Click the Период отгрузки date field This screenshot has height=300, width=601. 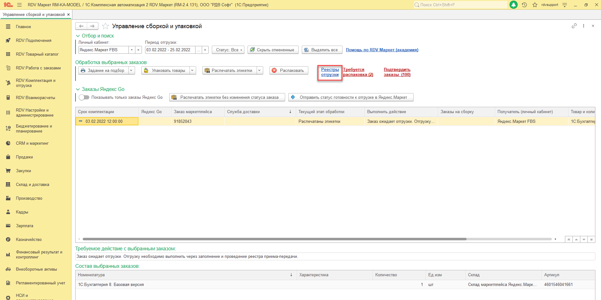tap(170, 50)
